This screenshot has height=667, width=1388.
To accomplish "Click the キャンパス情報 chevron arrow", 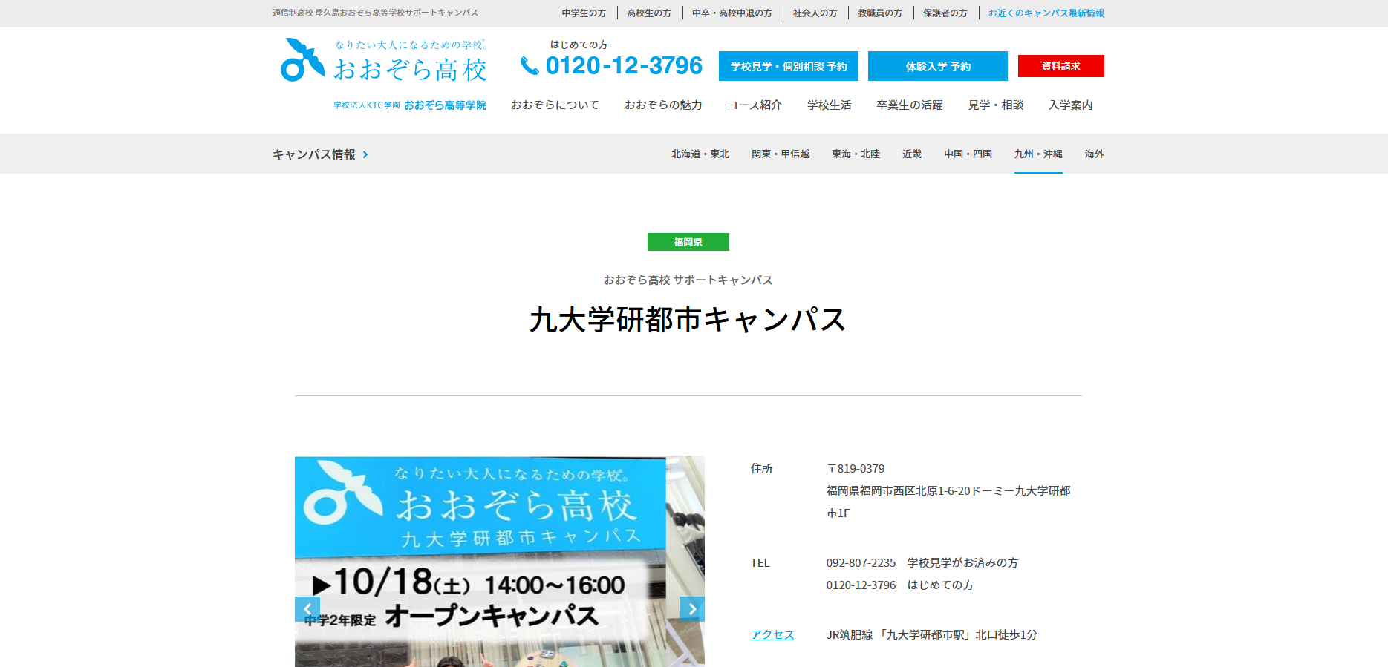I will coord(365,154).
